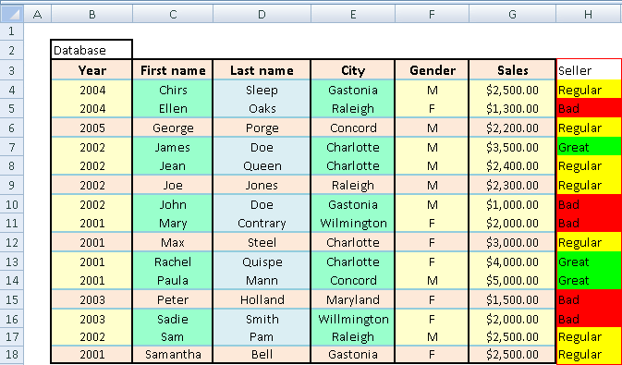Viewport: 622px width, 365px height.
Task: Select the cell containing Ellen
Action: tap(173, 108)
